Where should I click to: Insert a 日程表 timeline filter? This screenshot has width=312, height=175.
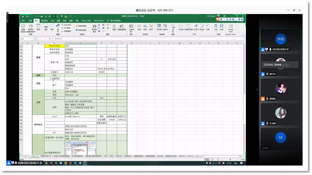165,27
